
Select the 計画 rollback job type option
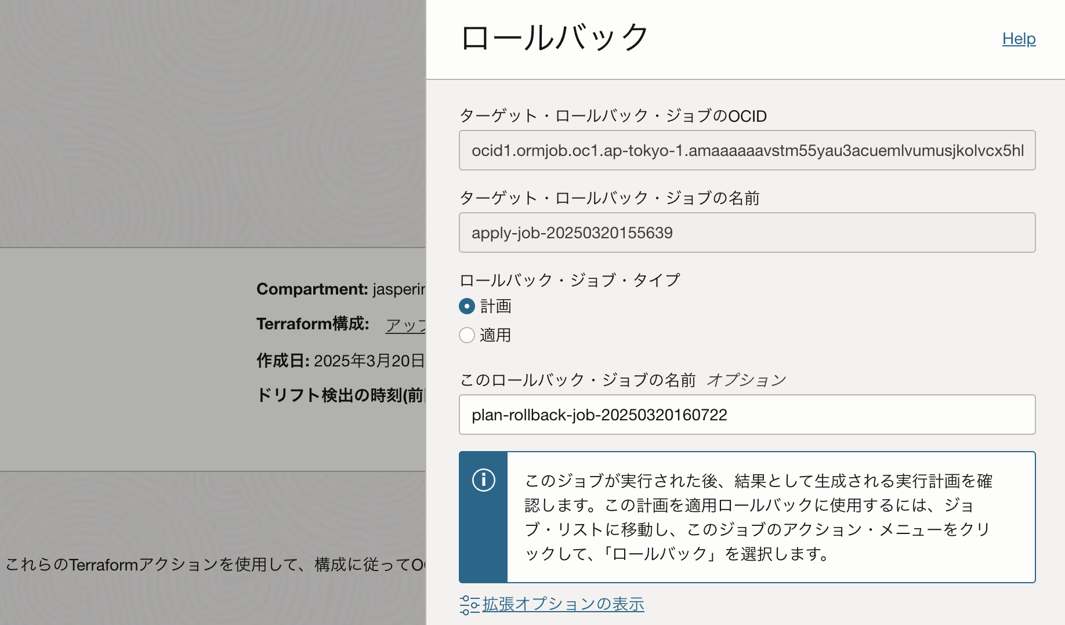click(466, 306)
